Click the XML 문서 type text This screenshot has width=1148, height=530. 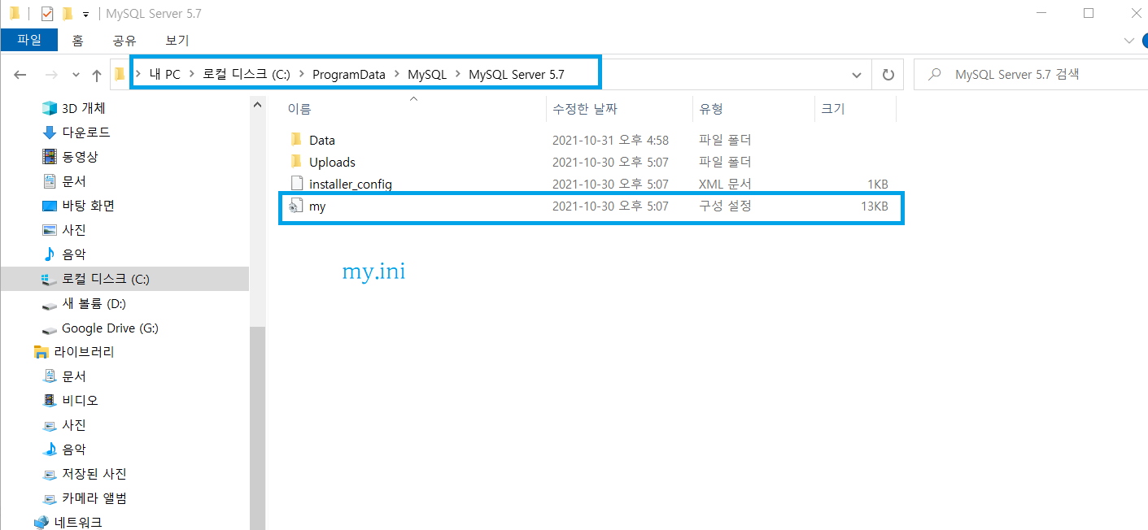click(725, 185)
